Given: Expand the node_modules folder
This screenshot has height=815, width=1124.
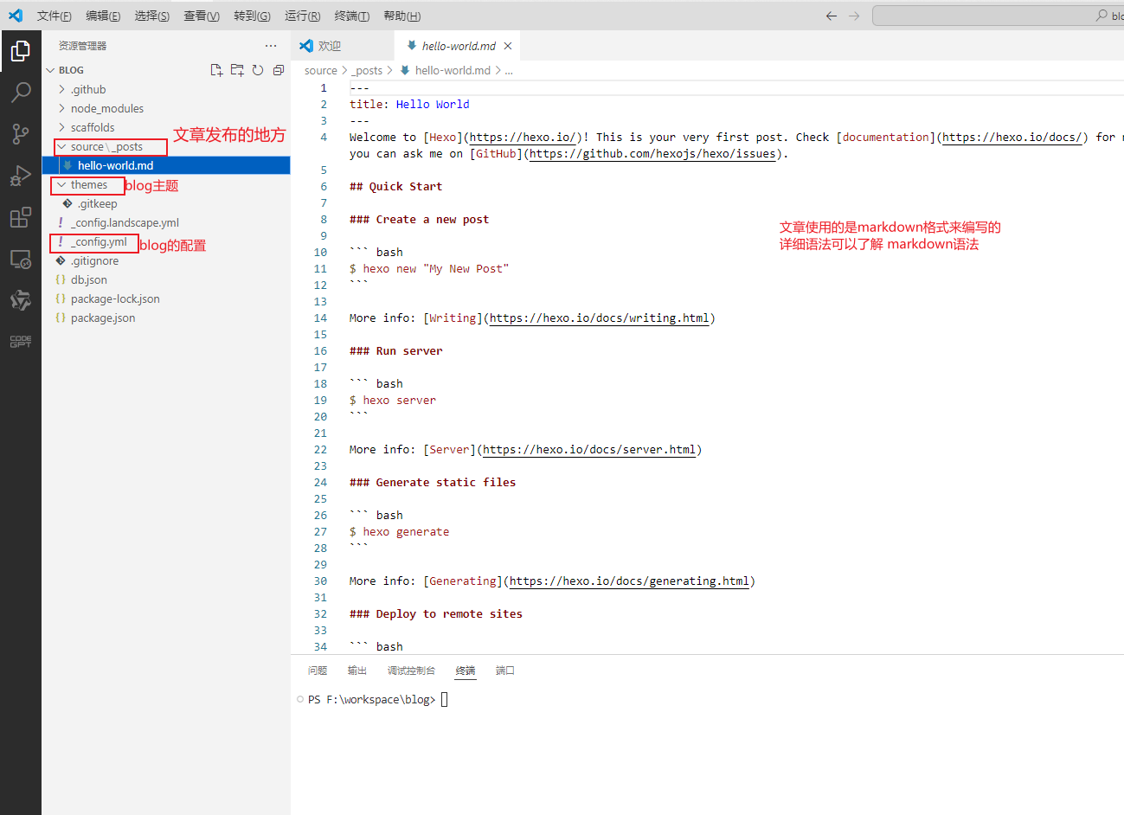Looking at the screenshot, I should [x=106, y=108].
